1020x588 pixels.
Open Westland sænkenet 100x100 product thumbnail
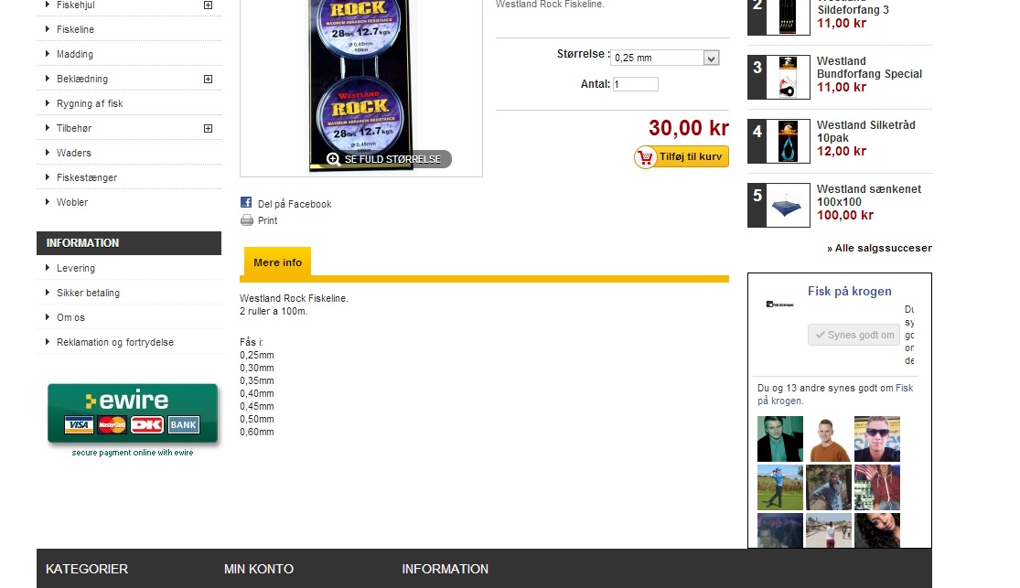point(788,206)
